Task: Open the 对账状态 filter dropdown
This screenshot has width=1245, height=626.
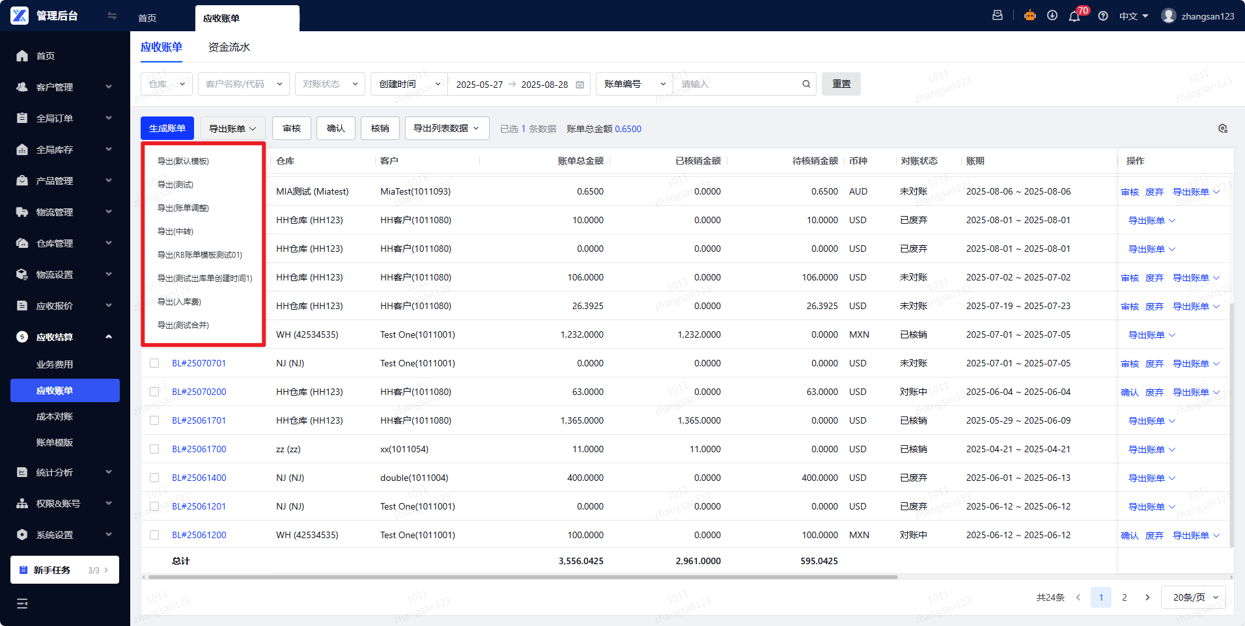Action: tap(329, 84)
